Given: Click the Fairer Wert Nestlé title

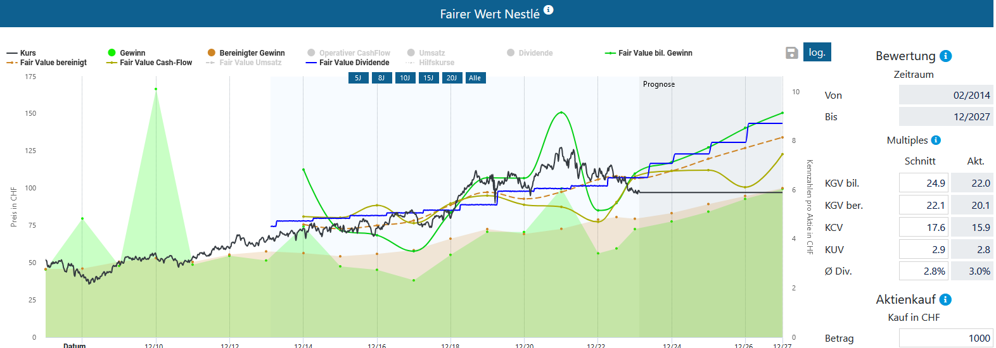Looking at the screenshot, I should pyautogui.click(x=490, y=14).
